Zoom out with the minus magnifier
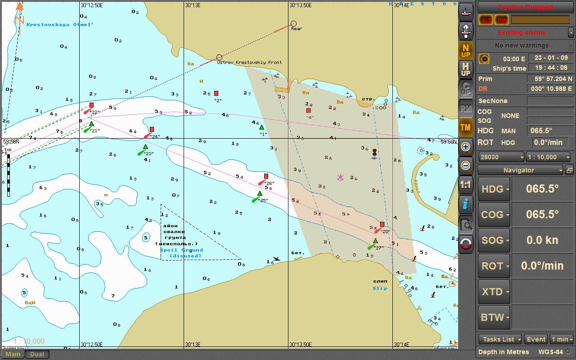This screenshot has width=576, height=360. pyautogui.click(x=466, y=166)
